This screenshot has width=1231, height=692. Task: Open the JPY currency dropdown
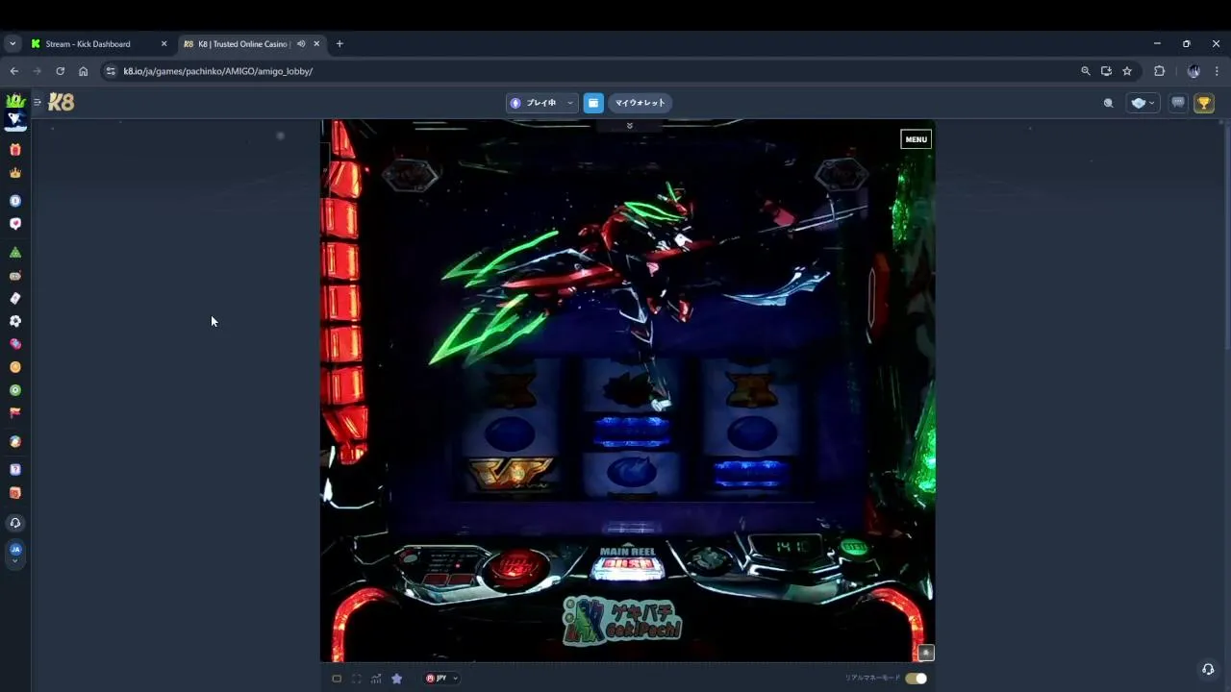[441, 679]
